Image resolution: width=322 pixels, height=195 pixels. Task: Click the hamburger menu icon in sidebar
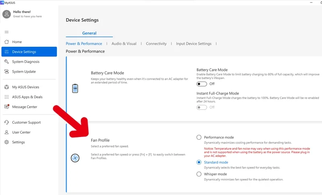tap(6, 32)
